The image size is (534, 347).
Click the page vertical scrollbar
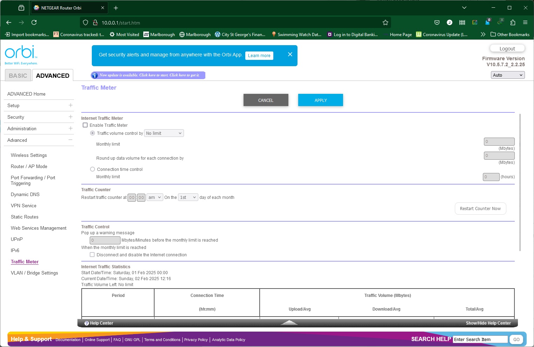(520, 182)
